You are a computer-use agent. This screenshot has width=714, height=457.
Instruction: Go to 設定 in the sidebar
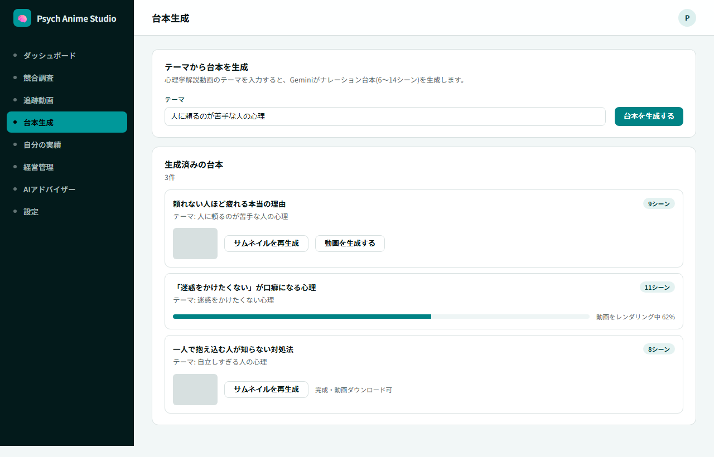[x=67, y=212]
